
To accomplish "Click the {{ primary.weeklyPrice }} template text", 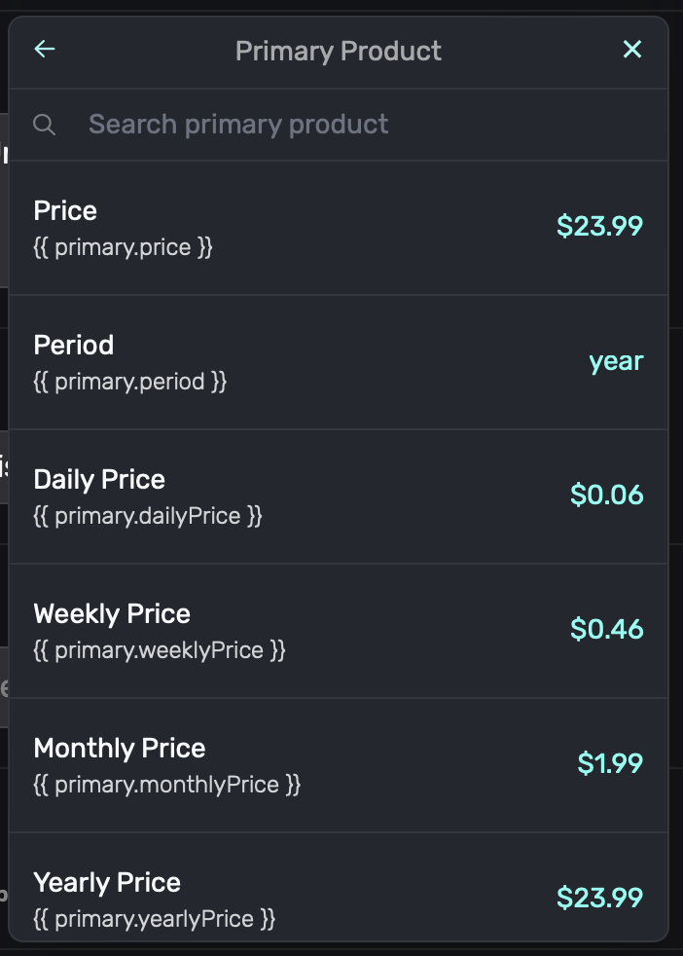I will [x=160, y=650].
